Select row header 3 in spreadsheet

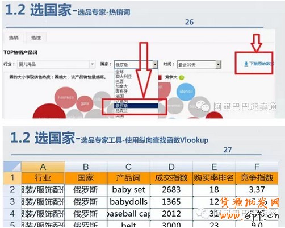pyautogui.click(x=12, y=202)
